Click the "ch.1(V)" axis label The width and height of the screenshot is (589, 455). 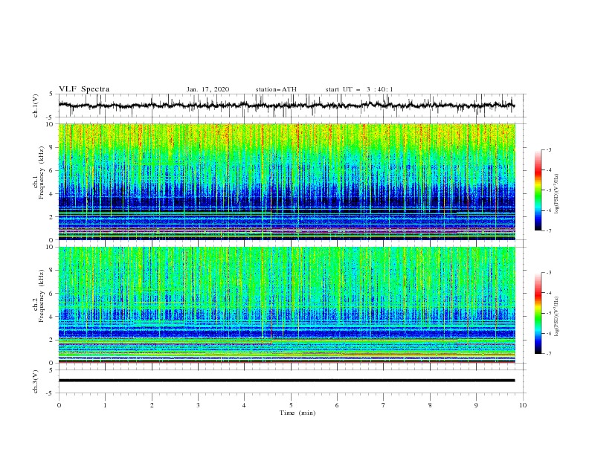coord(36,106)
